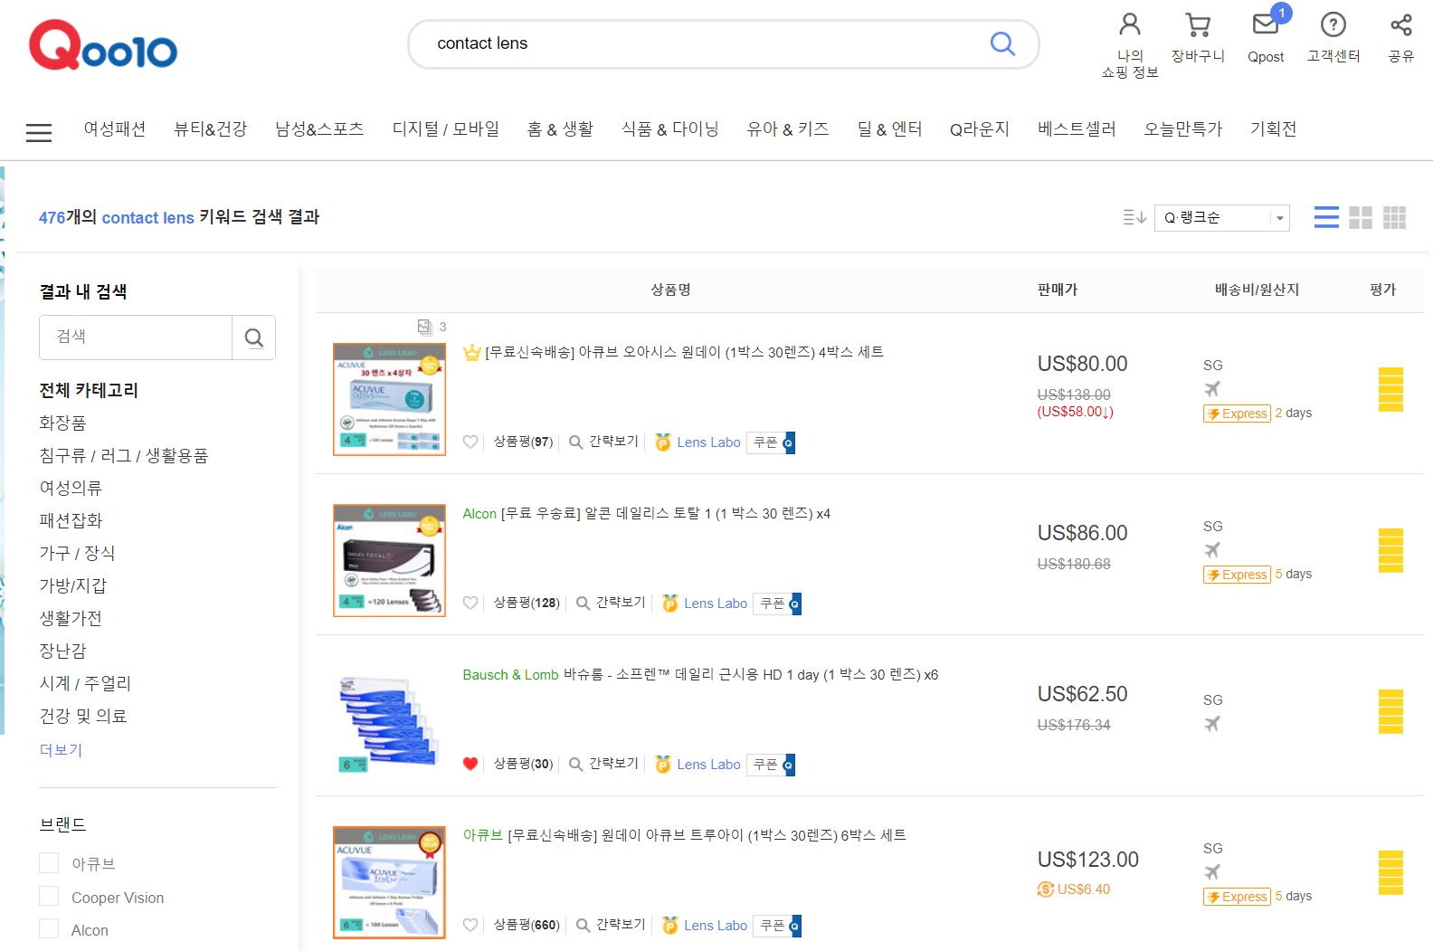Check the Alcon brand filter

coord(49,929)
